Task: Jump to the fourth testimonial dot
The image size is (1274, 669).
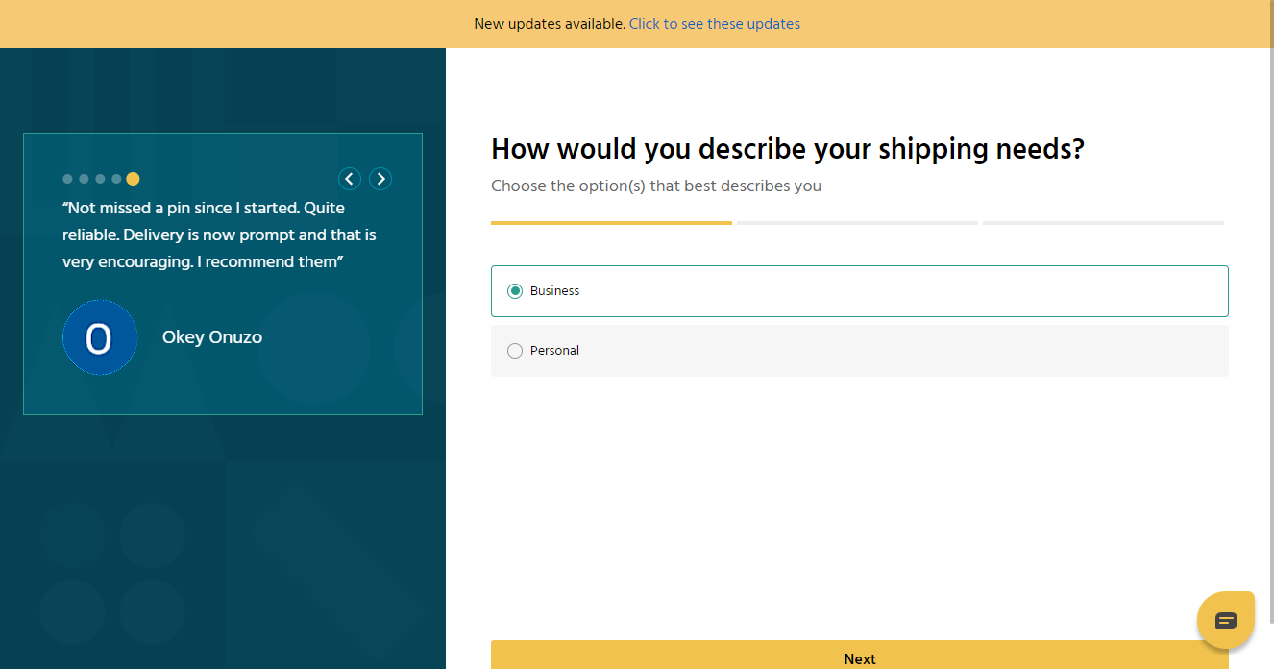Action: click(x=116, y=179)
